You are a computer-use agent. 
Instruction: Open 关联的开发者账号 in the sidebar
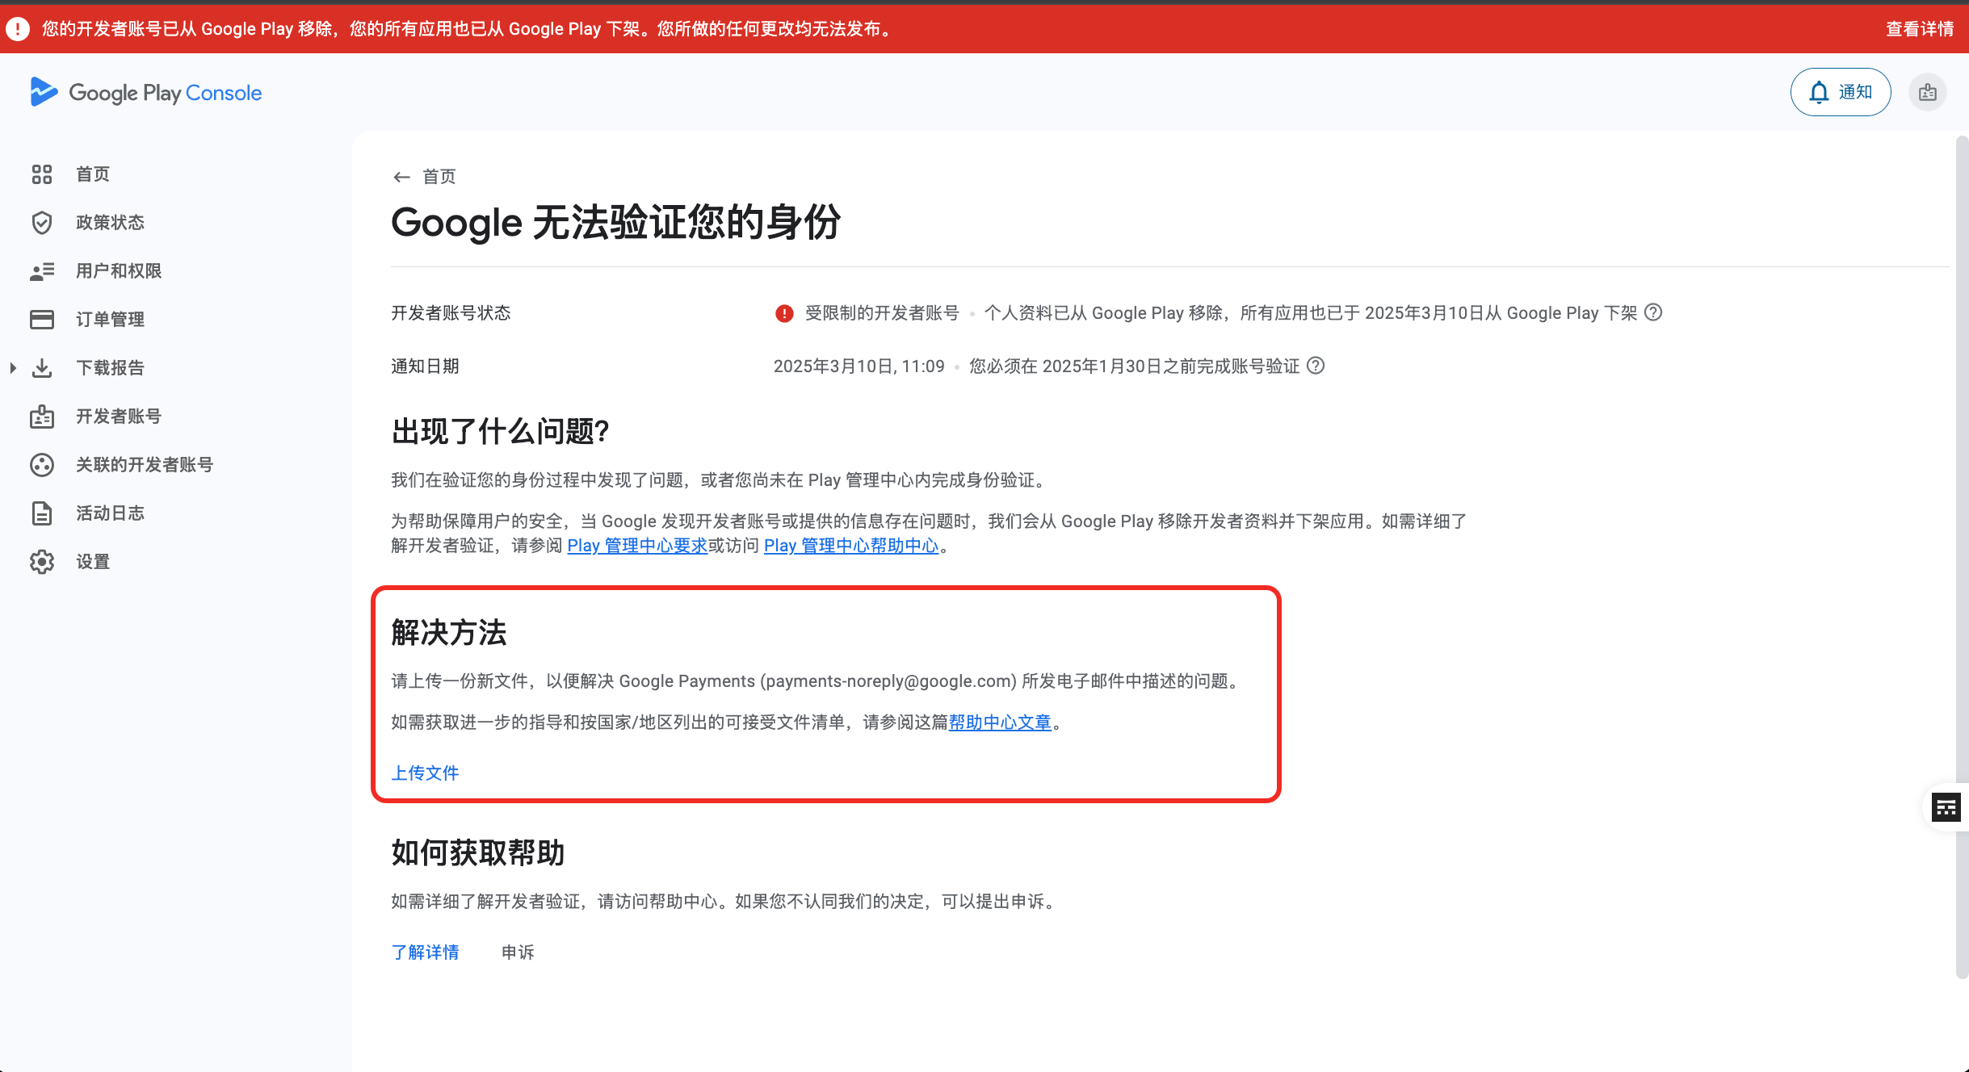(x=42, y=464)
